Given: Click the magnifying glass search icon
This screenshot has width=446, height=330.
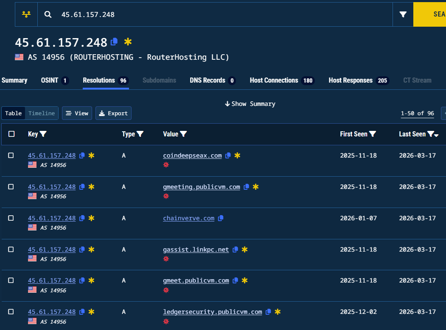Looking at the screenshot, I should [48, 14].
